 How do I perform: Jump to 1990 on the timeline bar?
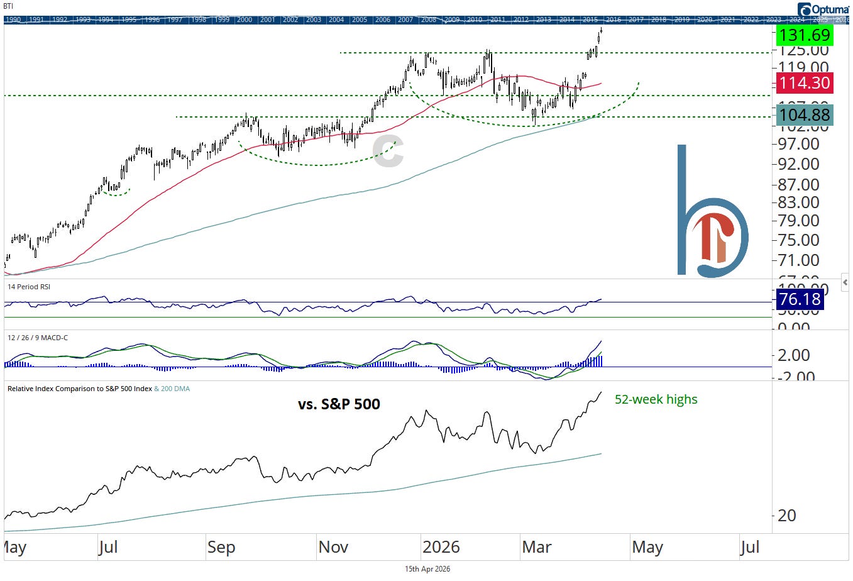tap(14, 19)
